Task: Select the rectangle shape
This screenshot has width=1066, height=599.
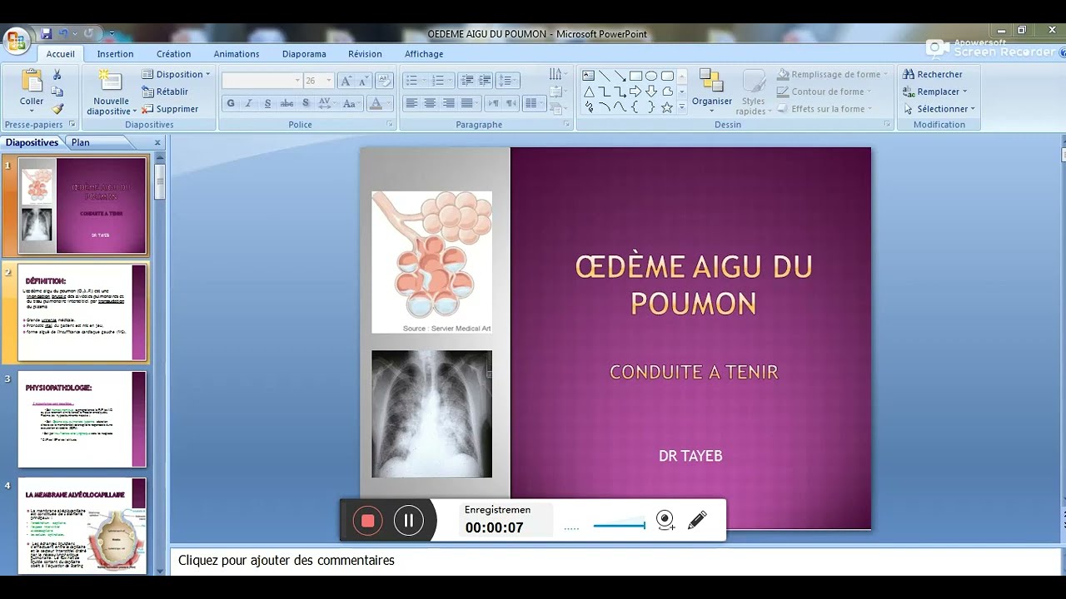Action: pos(635,76)
